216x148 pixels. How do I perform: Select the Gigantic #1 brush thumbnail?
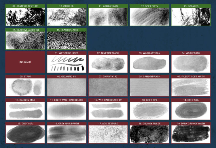(x=67, y=87)
